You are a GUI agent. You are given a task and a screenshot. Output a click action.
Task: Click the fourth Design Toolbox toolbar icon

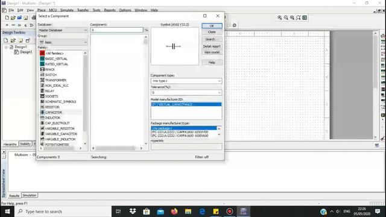point(28,40)
